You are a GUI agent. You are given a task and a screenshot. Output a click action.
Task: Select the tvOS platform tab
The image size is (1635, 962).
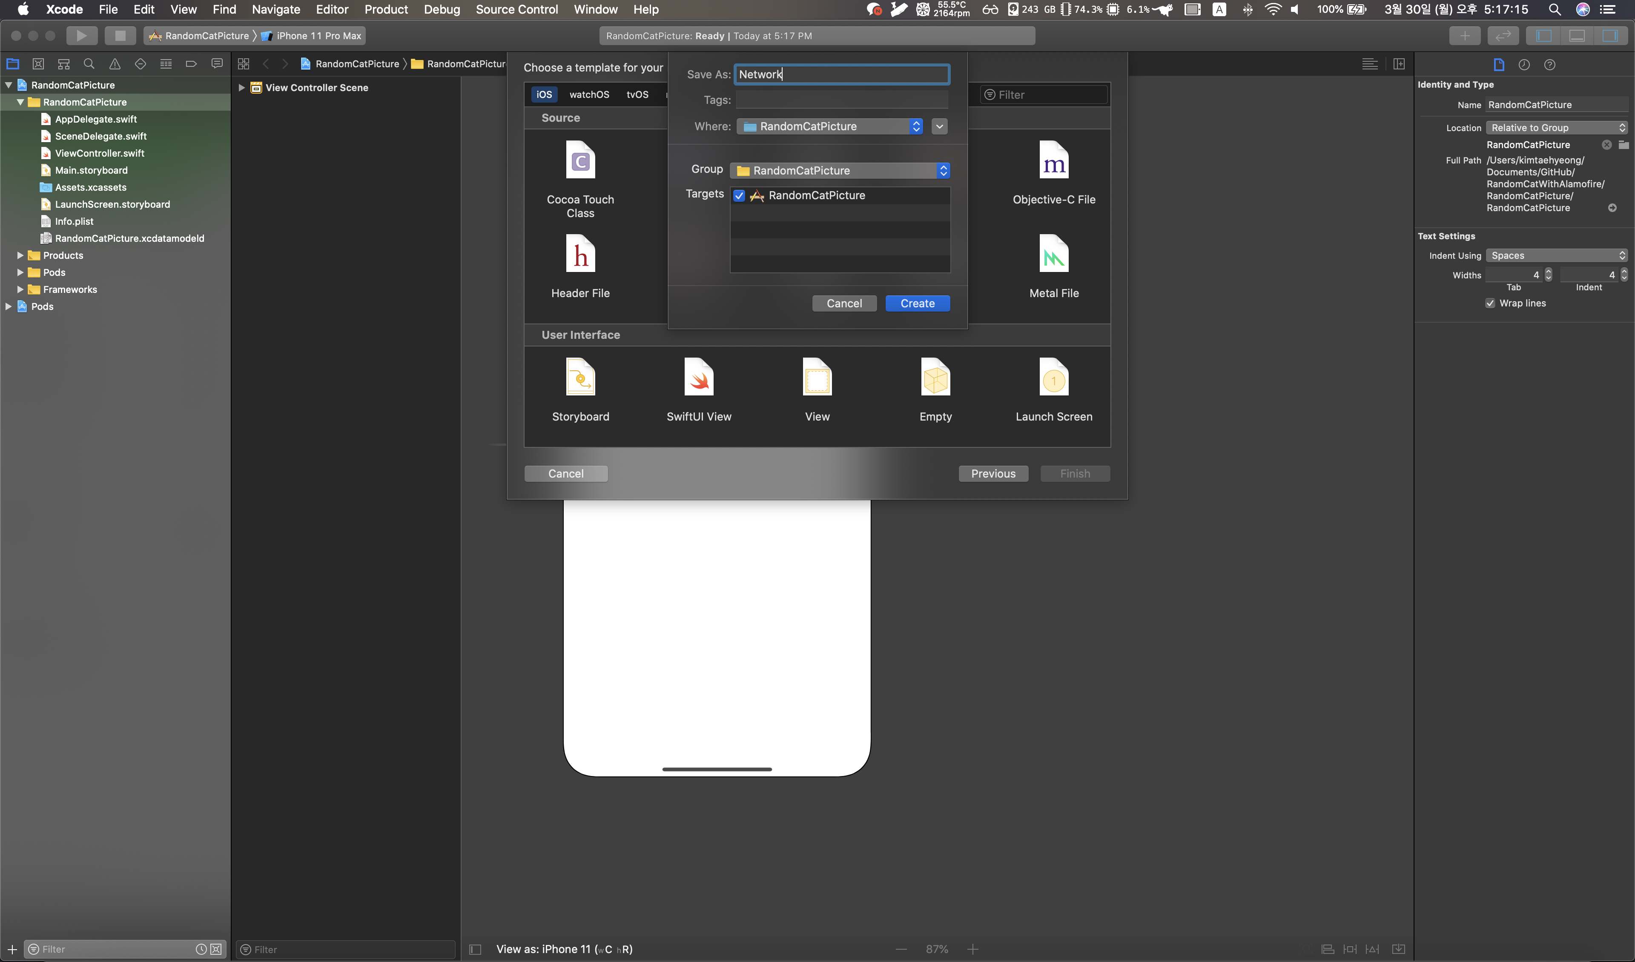(637, 94)
